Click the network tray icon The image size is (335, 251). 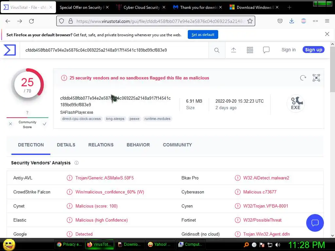click(x=270, y=245)
